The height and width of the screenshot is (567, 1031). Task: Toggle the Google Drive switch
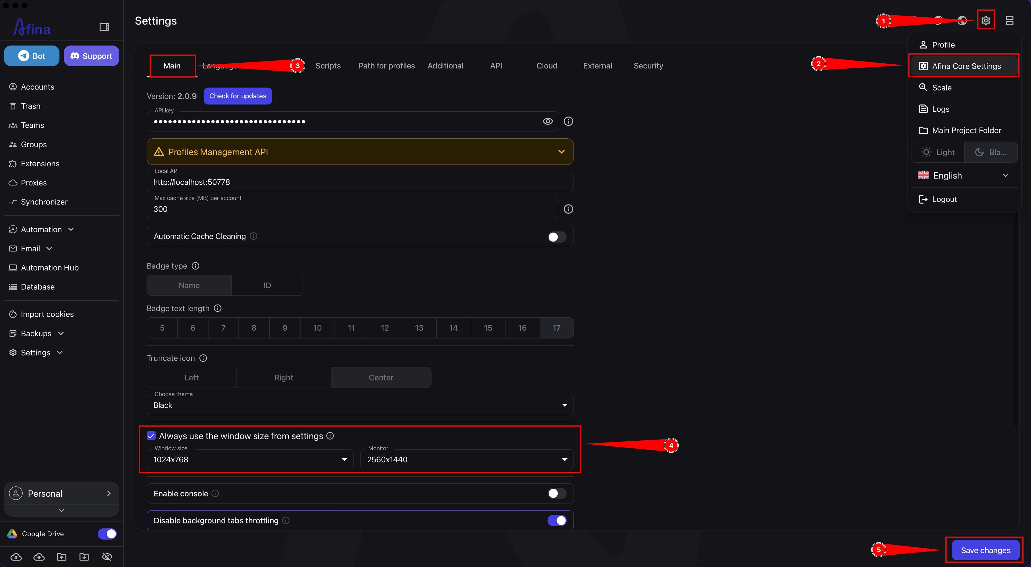pyautogui.click(x=107, y=534)
